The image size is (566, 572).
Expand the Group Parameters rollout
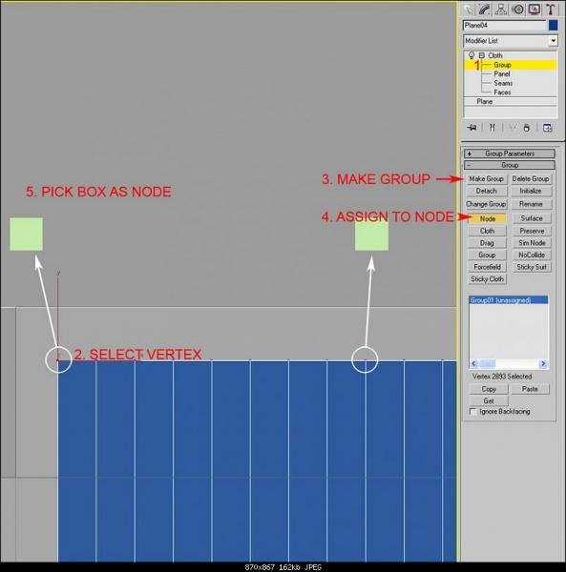point(510,153)
